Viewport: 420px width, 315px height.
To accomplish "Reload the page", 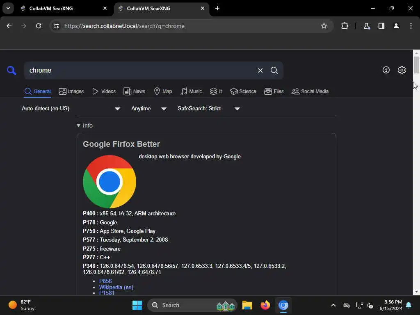I will (x=39, y=26).
